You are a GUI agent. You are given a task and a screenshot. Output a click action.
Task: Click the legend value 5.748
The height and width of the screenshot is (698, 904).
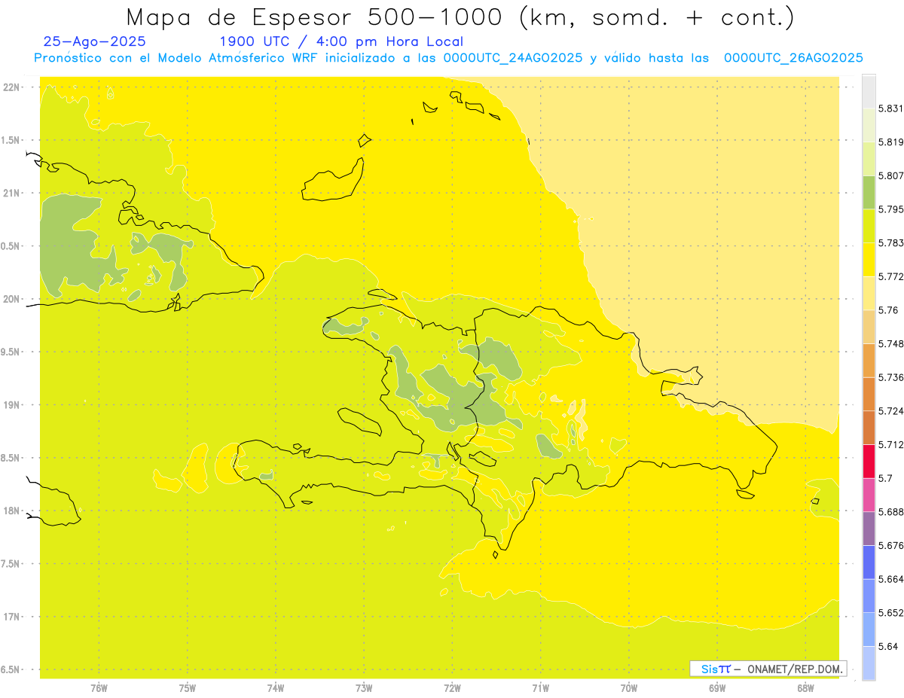(890, 343)
